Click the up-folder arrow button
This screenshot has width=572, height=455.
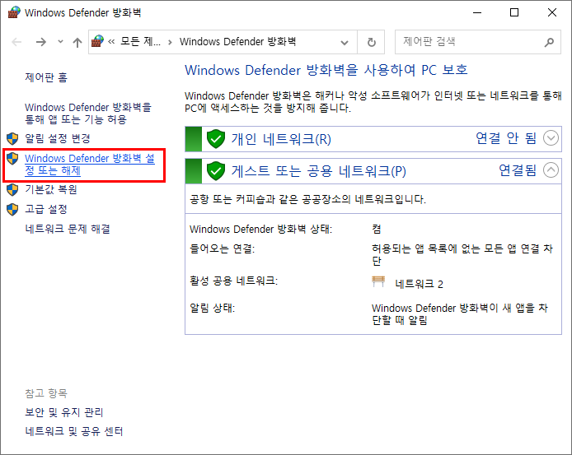77,42
